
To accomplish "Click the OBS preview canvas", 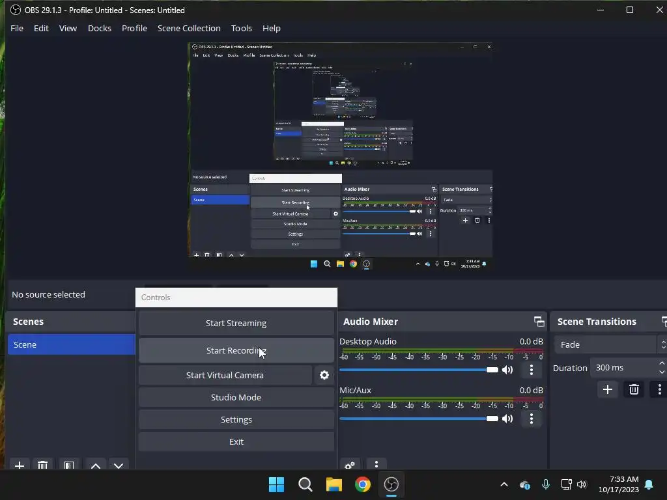I will [340, 156].
